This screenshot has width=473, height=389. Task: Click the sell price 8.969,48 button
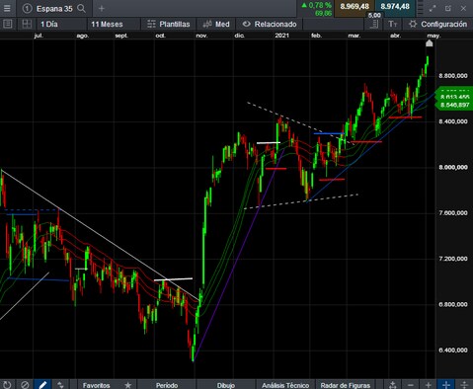pyautogui.click(x=355, y=7)
